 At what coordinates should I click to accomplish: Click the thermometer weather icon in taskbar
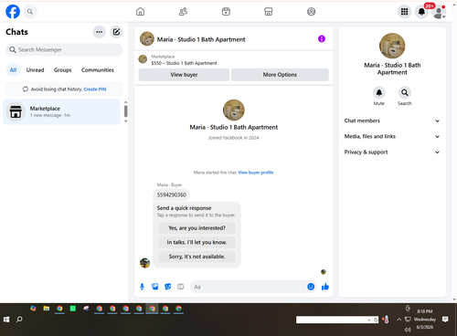click(x=386, y=320)
